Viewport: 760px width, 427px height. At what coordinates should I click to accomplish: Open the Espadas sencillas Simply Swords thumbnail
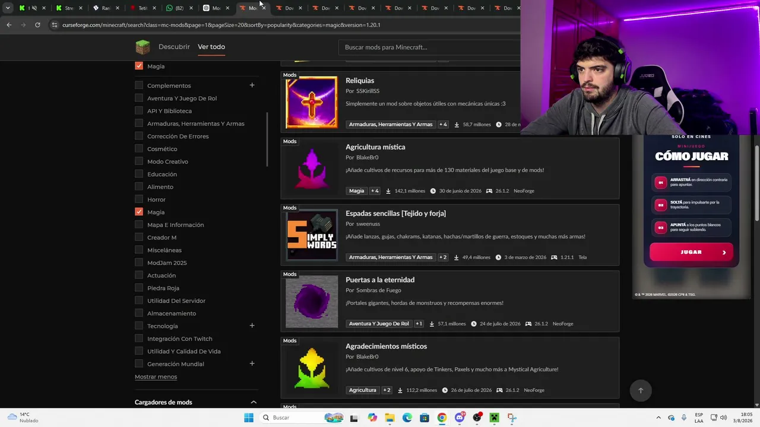[312, 235]
